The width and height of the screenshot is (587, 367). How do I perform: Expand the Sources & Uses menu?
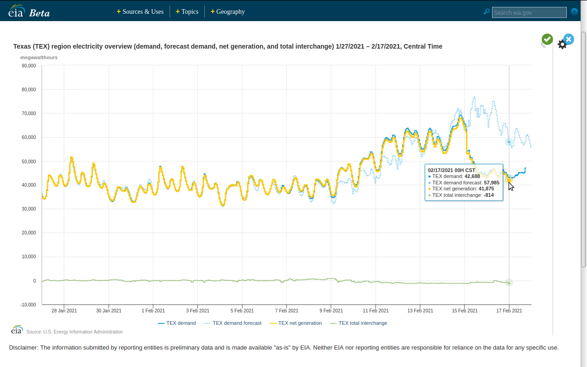[140, 11]
